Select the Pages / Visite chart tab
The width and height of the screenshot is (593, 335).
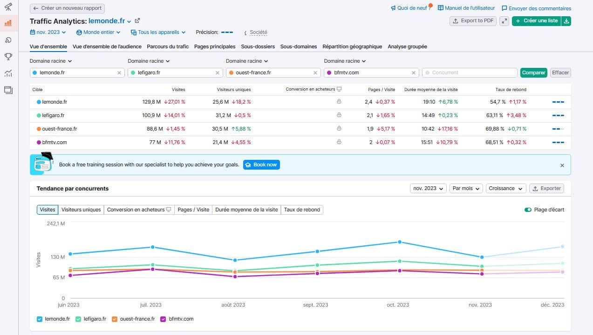(193, 210)
